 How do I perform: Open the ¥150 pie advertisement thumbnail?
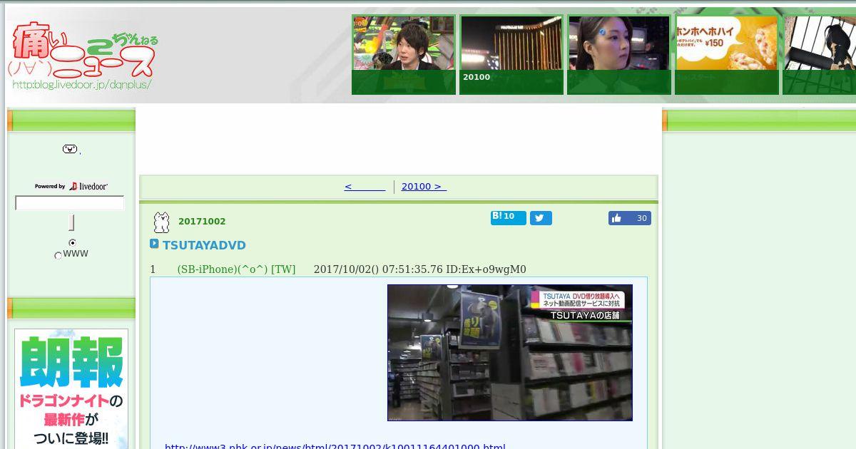point(727,55)
